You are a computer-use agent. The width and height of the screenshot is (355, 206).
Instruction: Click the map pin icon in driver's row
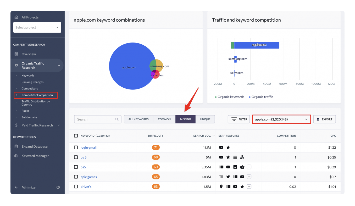point(221,187)
